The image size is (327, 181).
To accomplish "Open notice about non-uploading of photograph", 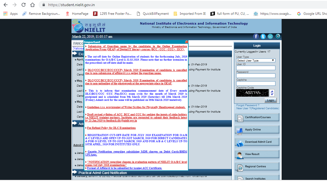I will point(136,82).
